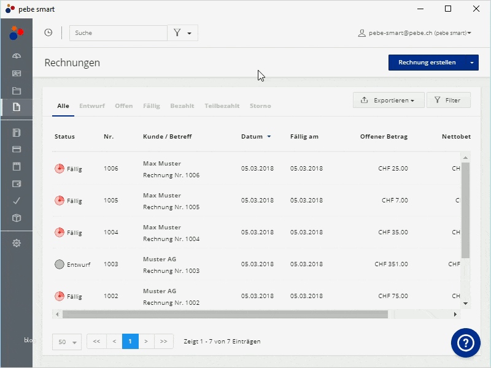Screen dimensions: 491x368
Task: Show the Storno tab
Action: (x=260, y=106)
